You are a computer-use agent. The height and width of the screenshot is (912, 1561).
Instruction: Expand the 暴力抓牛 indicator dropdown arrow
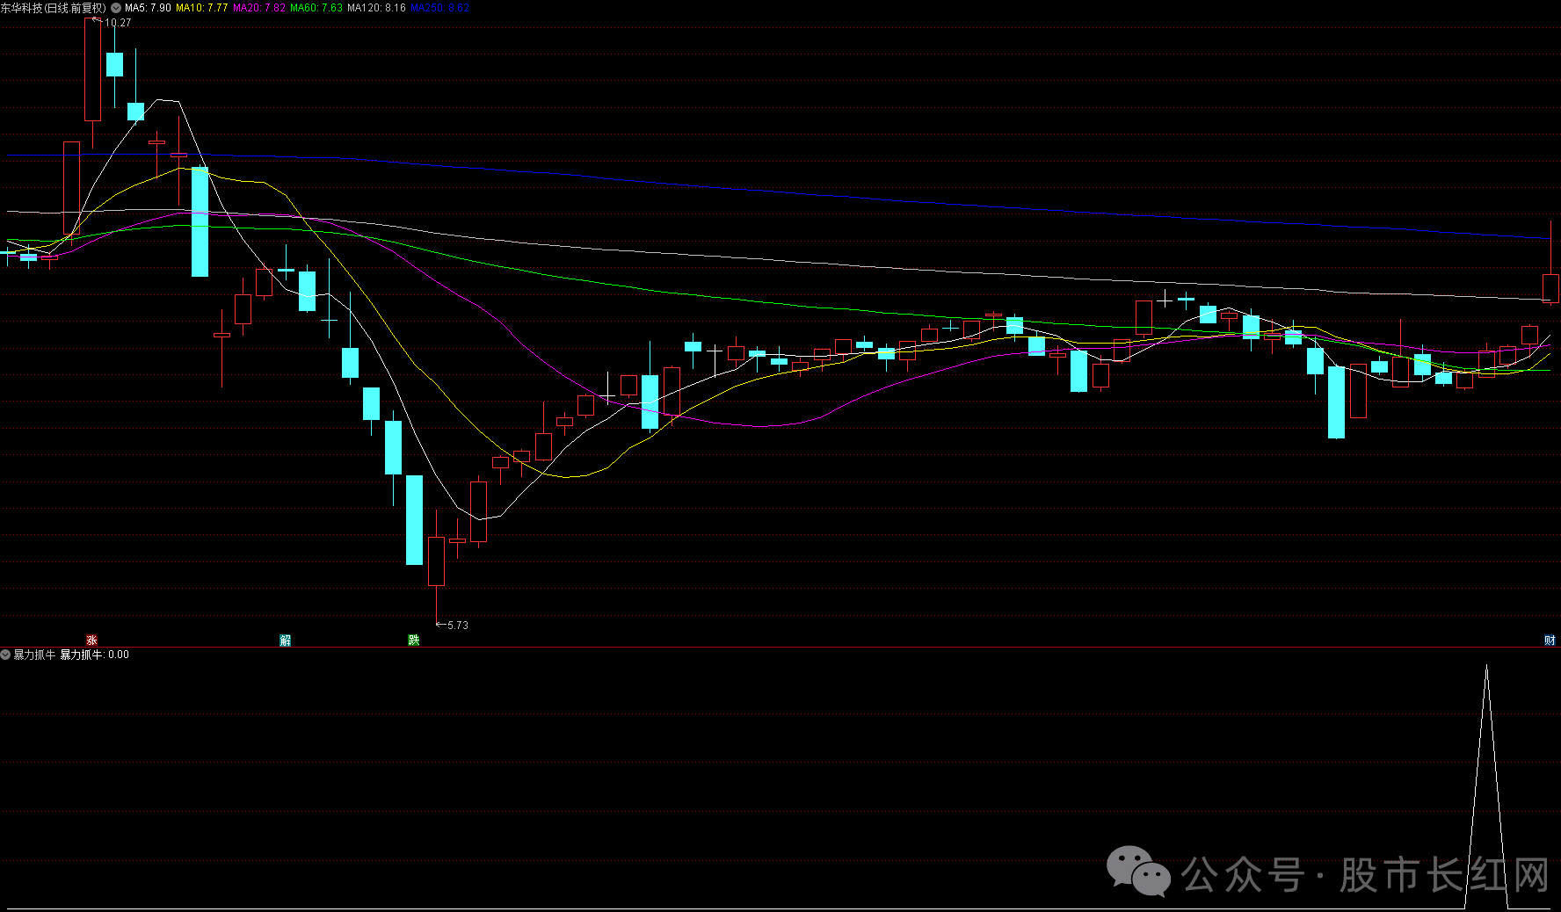(5, 655)
